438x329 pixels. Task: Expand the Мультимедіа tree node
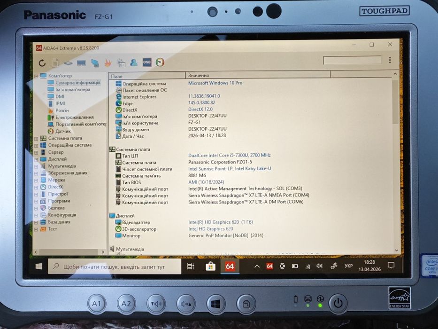36,167
